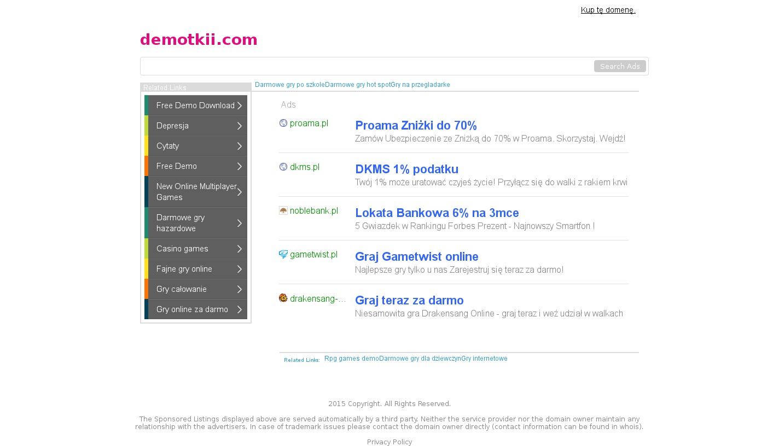This screenshot has width=779, height=446.
Task: Click the dkms.pl domain text
Action: 305,167
